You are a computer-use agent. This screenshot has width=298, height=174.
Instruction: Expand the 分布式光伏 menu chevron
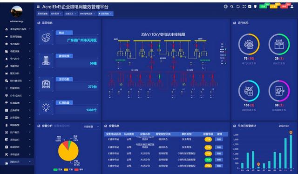(x=30, y=95)
